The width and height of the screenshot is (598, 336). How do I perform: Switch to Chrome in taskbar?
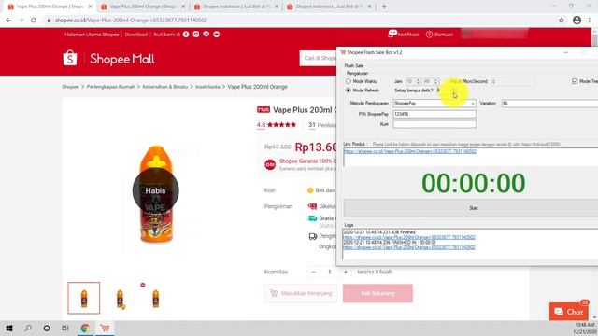tap(85, 328)
